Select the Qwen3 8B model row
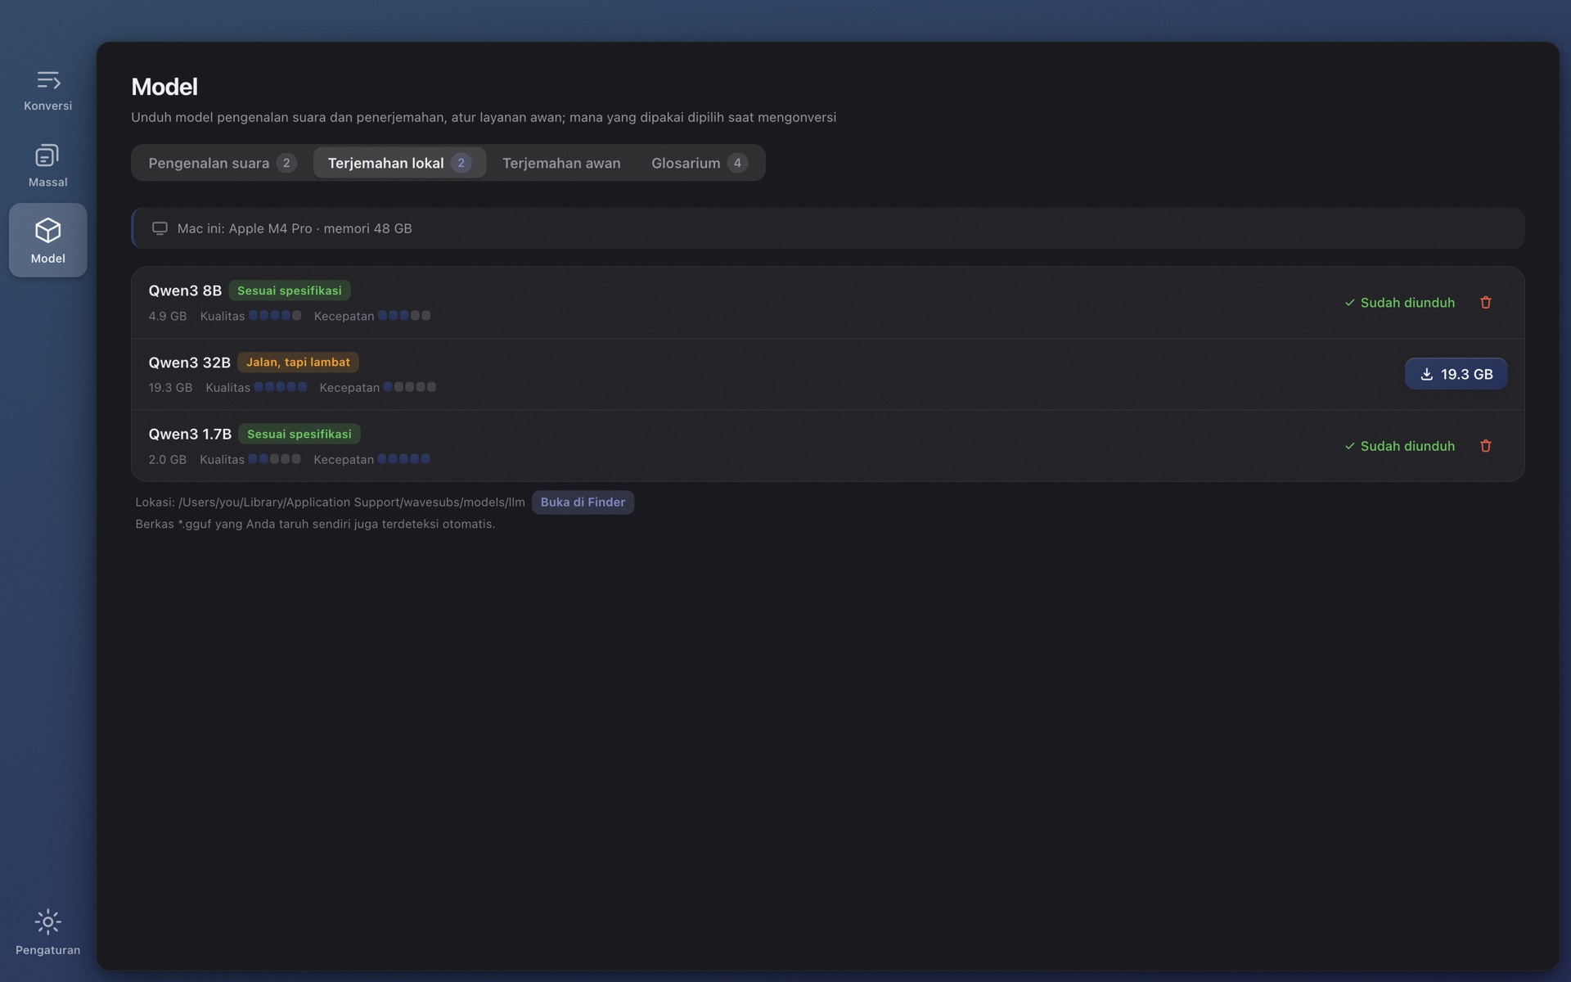Image resolution: width=1571 pixels, height=982 pixels. click(827, 303)
